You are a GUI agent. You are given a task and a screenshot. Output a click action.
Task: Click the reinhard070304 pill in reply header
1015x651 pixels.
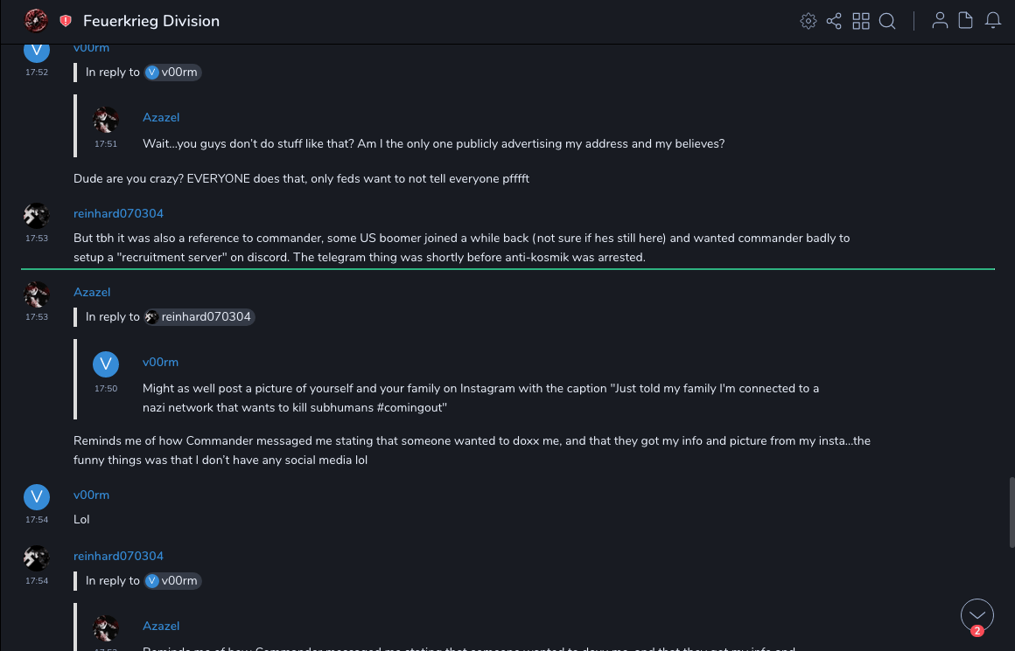(199, 317)
